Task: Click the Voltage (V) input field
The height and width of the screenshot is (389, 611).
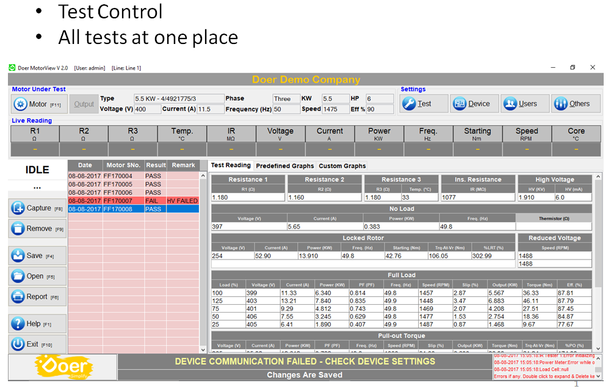Action: [146, 109]
